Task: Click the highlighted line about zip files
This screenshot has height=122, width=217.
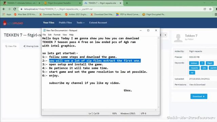Action: (95, 61)
